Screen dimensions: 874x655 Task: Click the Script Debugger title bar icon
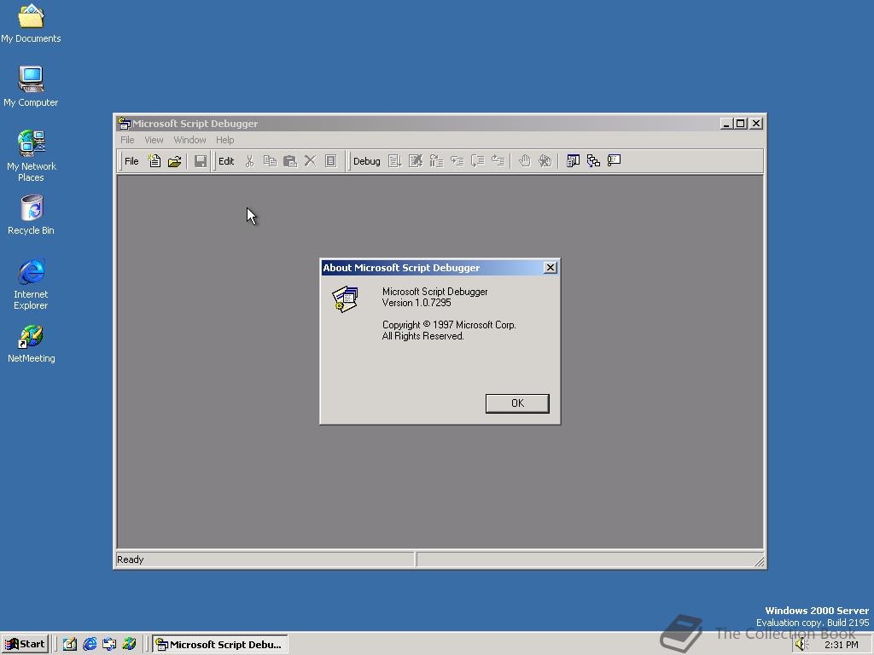(124, 124)
